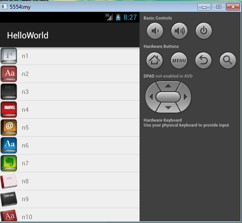The width and height of the screenshot is (242, 223).
Task: Select the n7 Evernote book item
Action: [x=70, y=163]
